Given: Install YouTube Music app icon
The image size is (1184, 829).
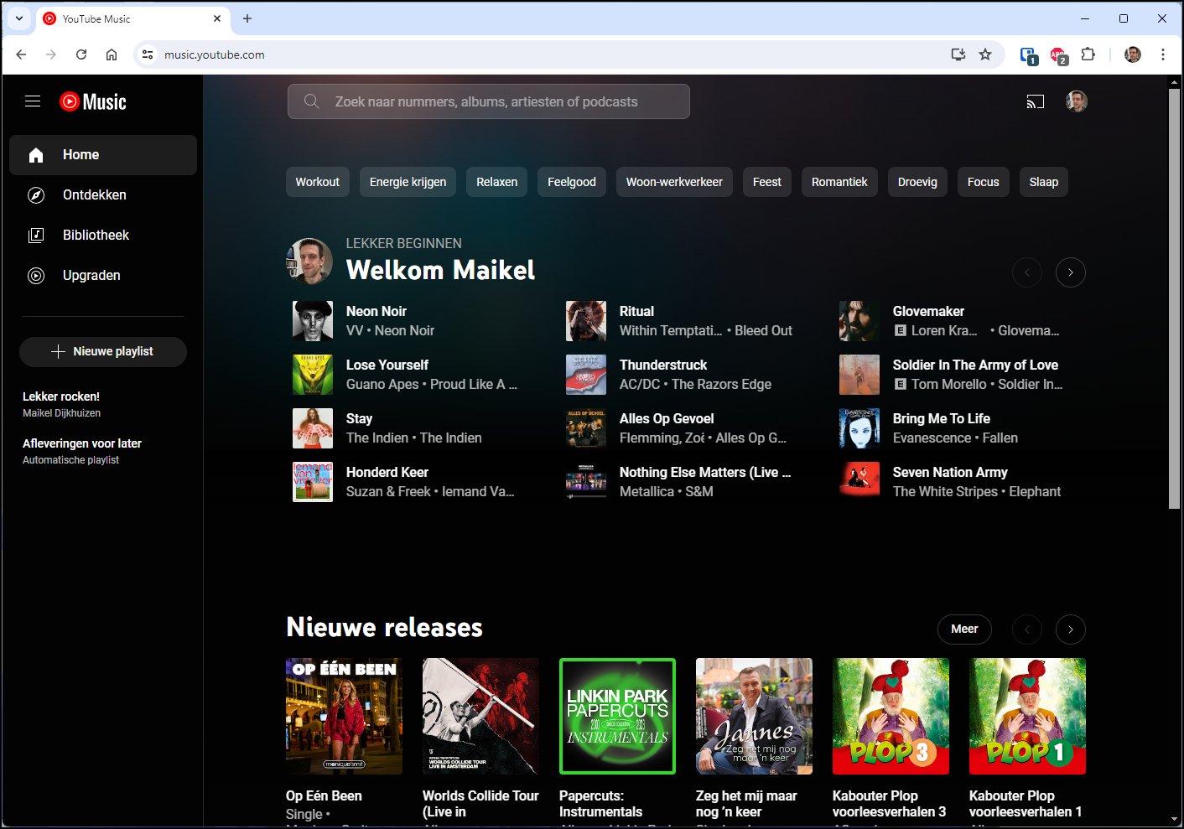Looking at the screenshot, I should pyautogui.click(x=958, y=54).
